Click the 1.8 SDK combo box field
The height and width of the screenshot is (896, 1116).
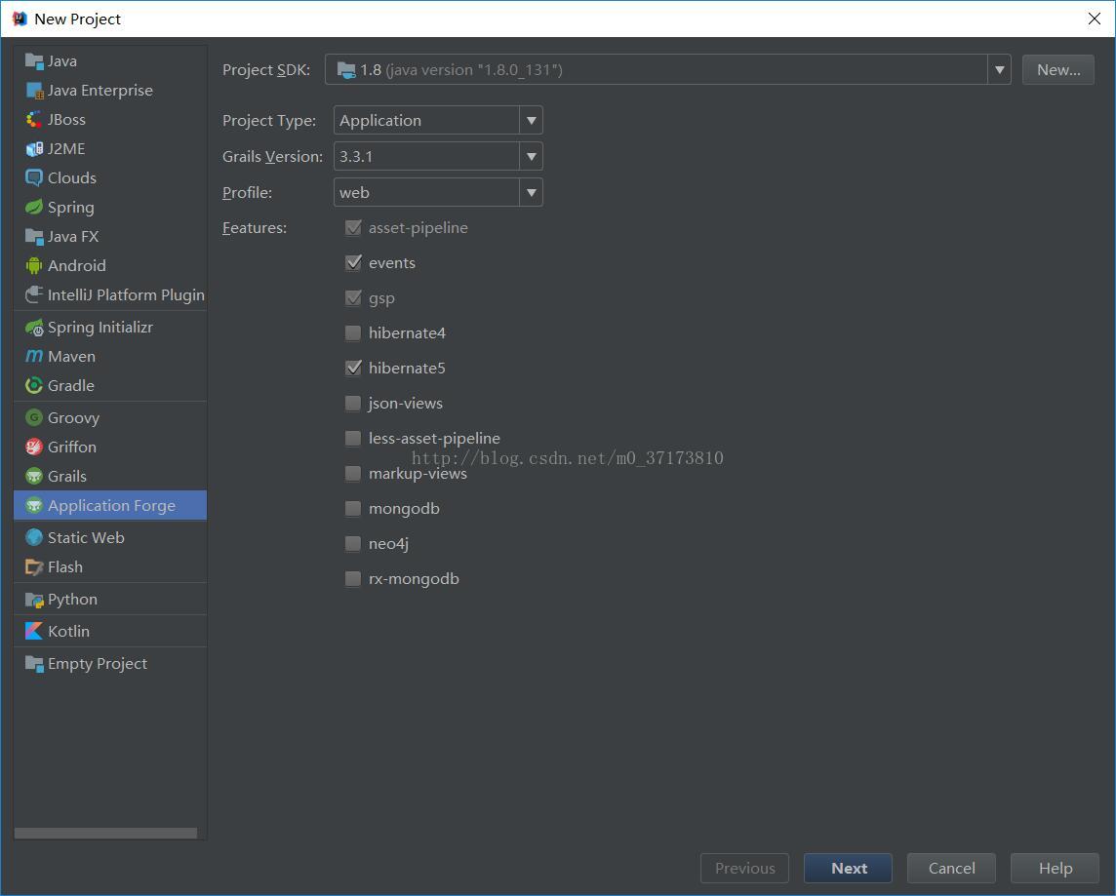click(667, 69)
